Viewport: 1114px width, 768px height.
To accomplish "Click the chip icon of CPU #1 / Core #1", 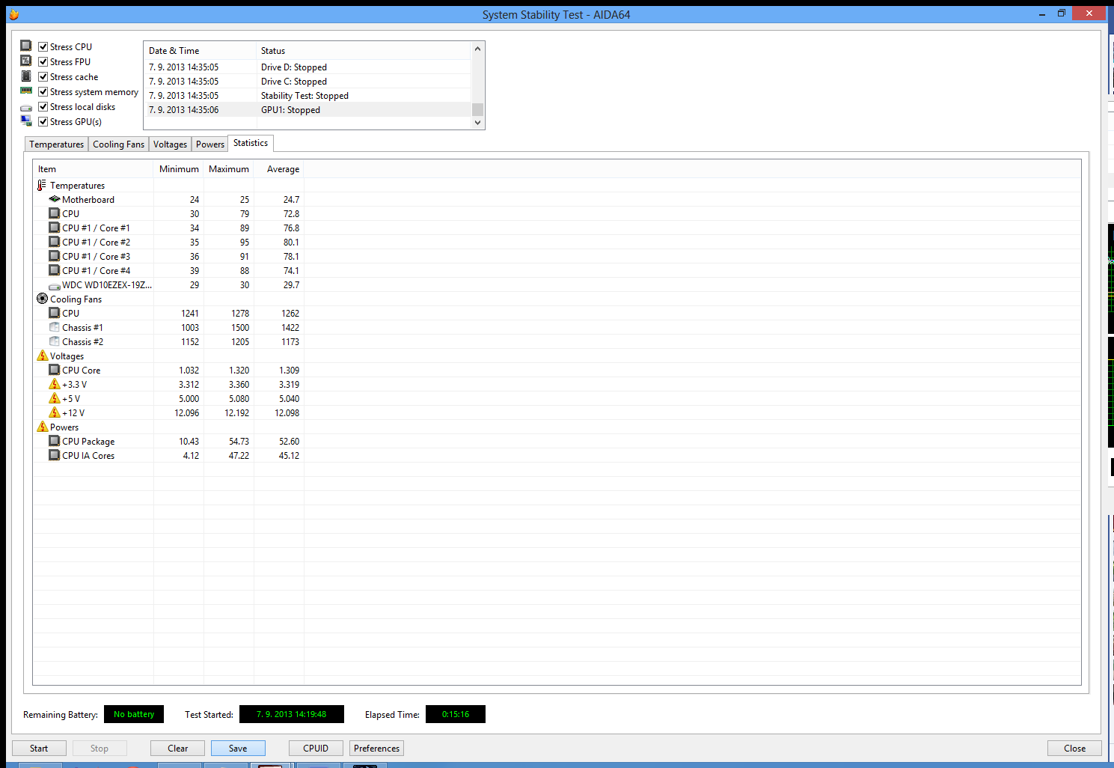I will [x=55, y=228].
